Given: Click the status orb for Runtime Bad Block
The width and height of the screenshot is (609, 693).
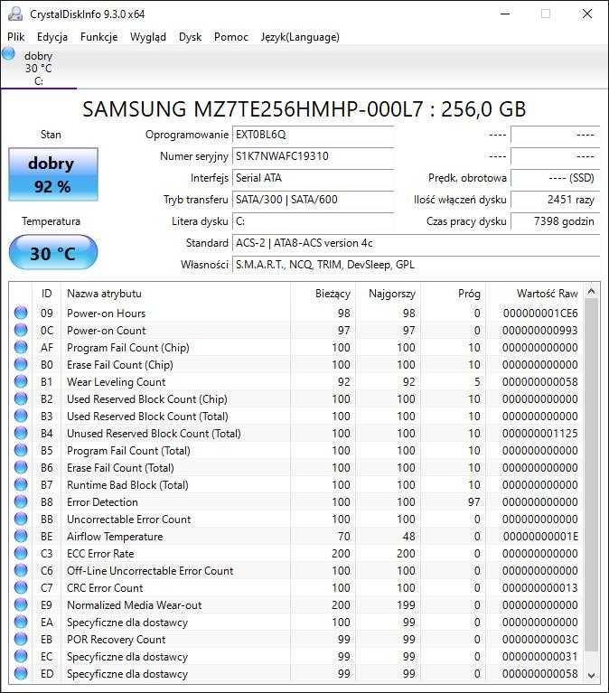Looking at the screenshot, I should click(x=21, y=485).
